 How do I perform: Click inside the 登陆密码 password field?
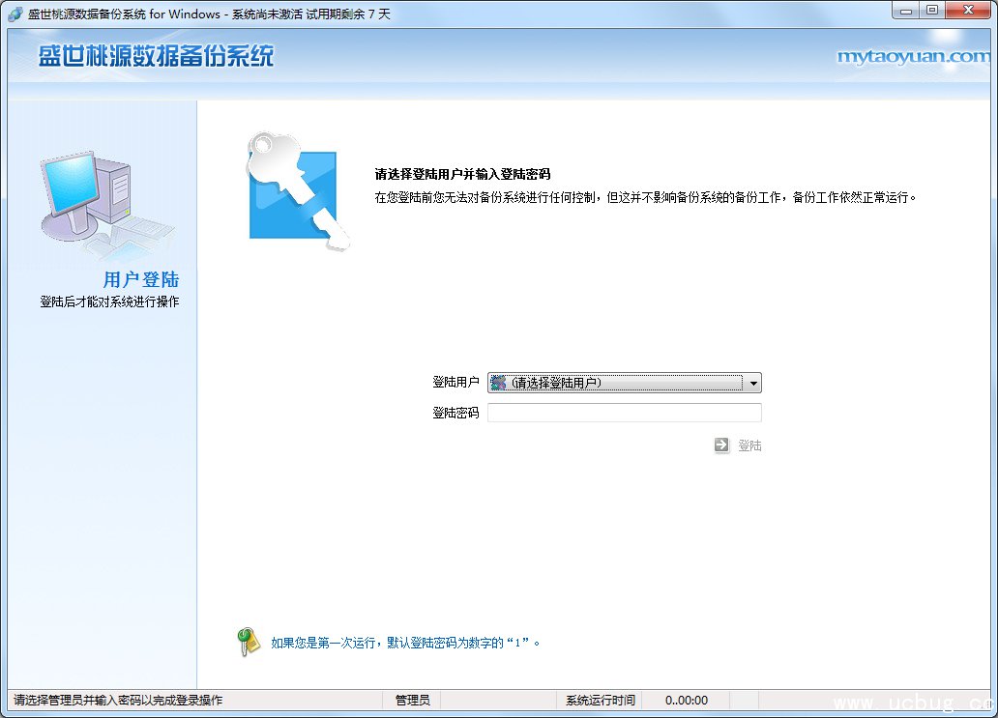click(624, 413)
